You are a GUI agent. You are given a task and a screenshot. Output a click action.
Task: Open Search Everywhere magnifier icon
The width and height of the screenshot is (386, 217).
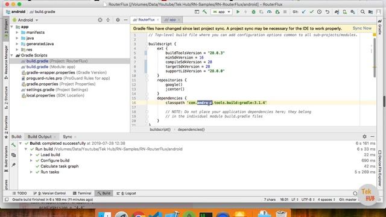pos(362,12)
